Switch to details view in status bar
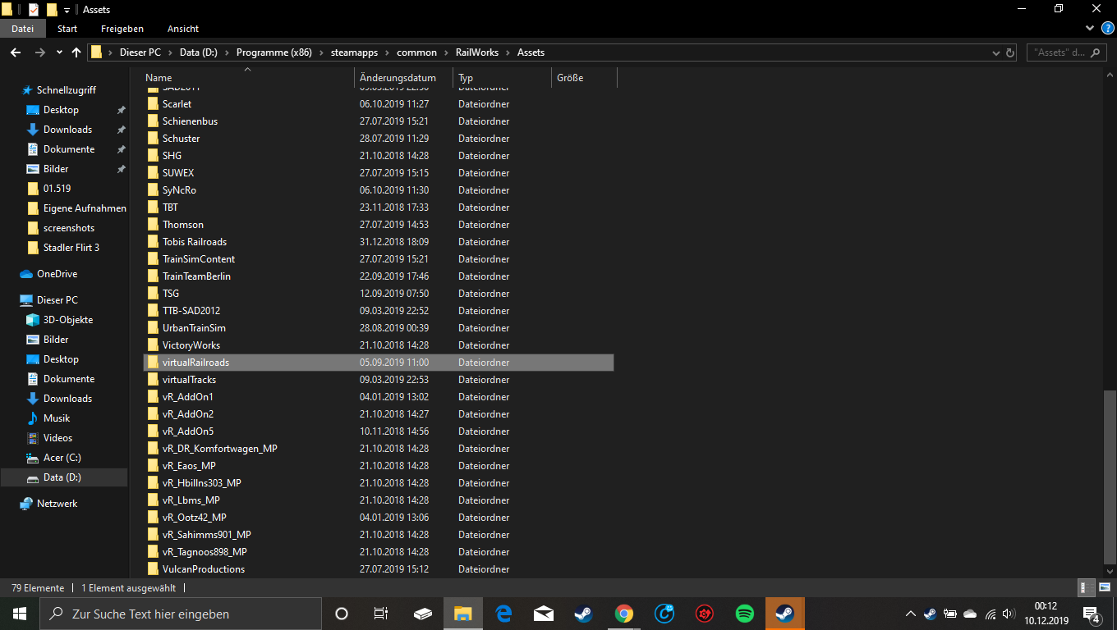 coord(1085,588)
